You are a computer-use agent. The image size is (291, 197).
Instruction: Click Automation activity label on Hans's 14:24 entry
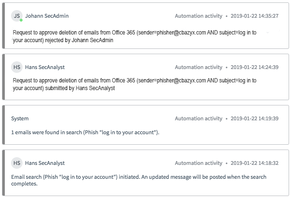click(x=198, y=67)
